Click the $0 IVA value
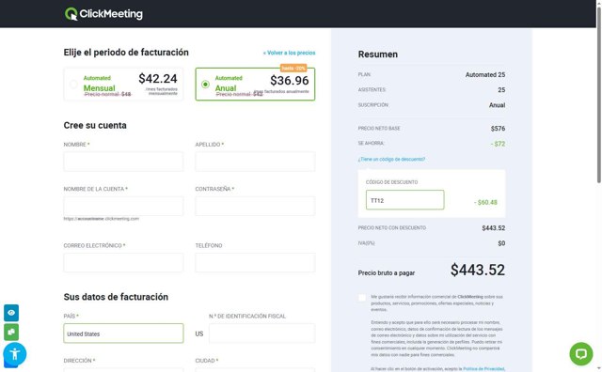The image size is (602, 372). click(x=501, y=243)
